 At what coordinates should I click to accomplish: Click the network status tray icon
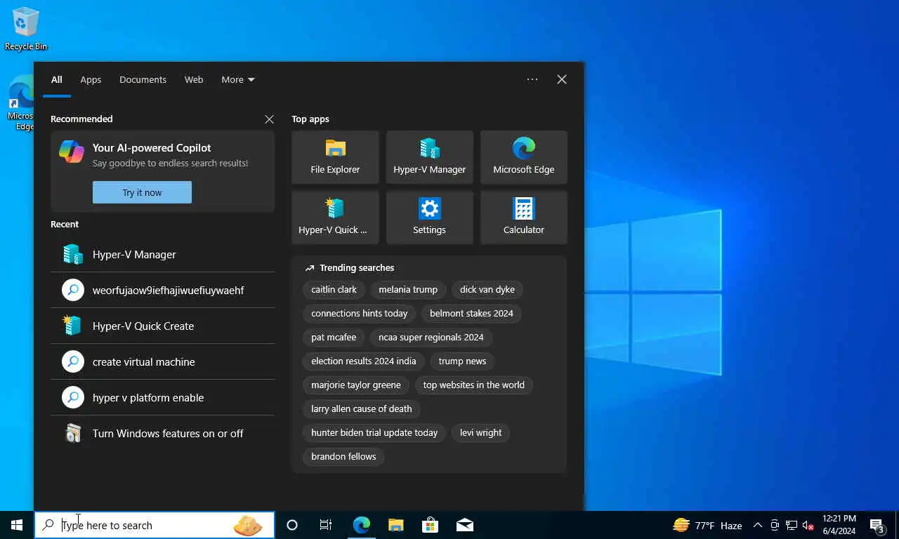point(792,525)
